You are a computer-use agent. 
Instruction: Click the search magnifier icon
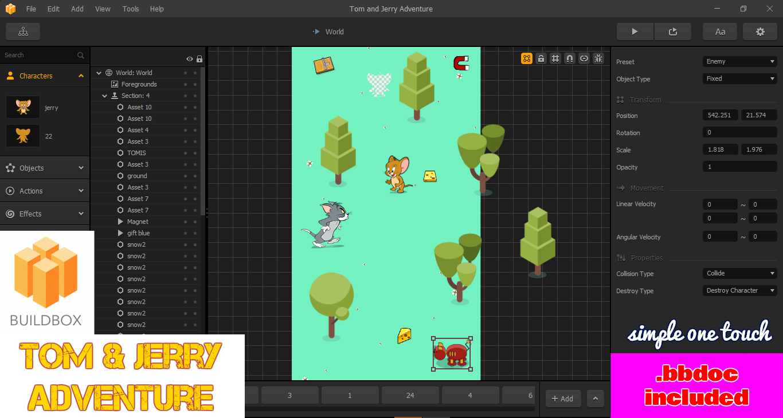point(81,56)
